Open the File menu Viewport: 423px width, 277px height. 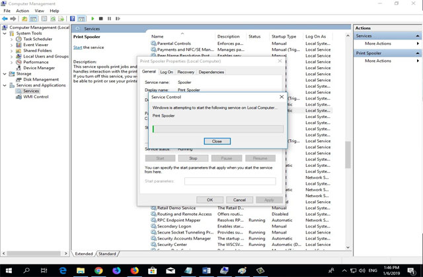pos(7,11)
